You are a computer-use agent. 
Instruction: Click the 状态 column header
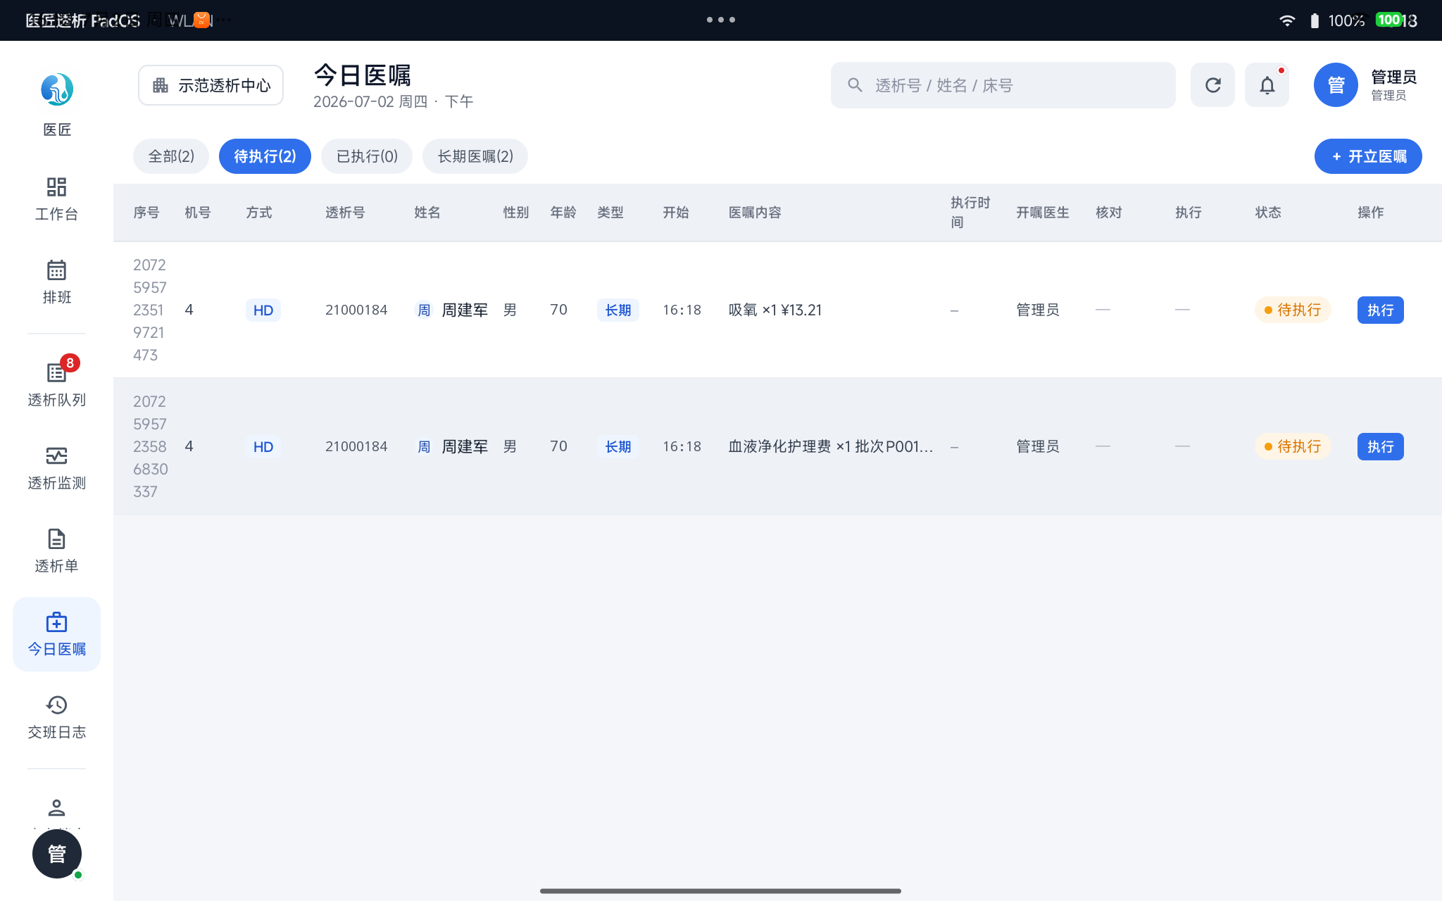point(1268,213)
